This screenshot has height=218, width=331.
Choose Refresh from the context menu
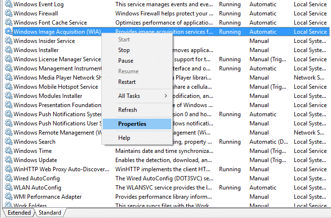[x=137, y=110]
